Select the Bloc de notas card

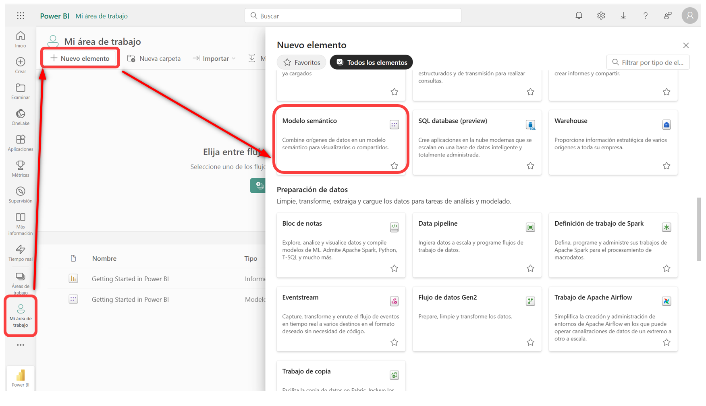[341, 245]
